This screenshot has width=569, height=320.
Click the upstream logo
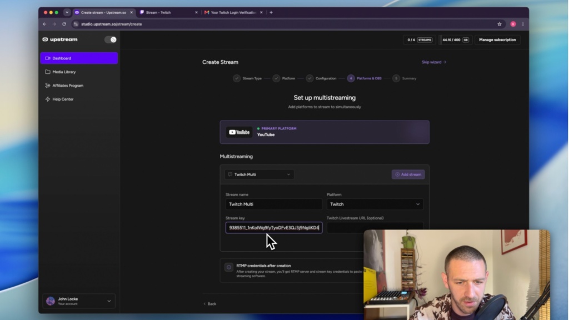[60, 39]
